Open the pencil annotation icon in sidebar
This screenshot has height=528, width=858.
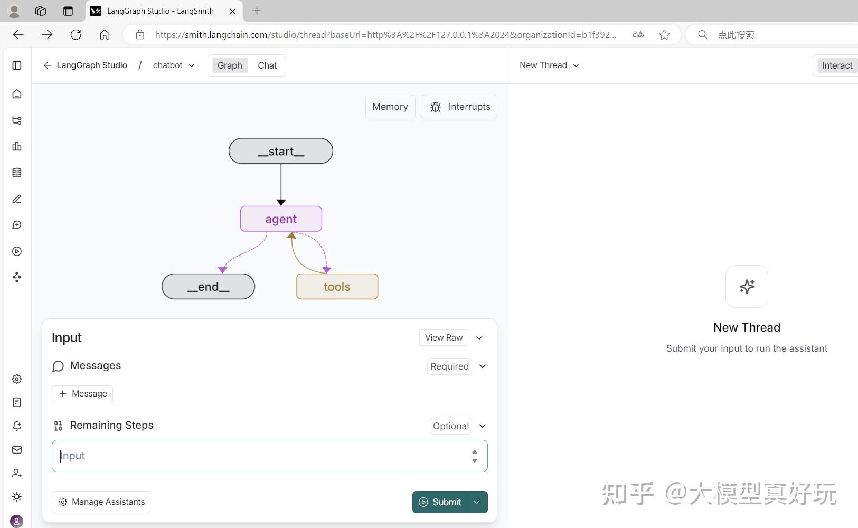(17, 199)
